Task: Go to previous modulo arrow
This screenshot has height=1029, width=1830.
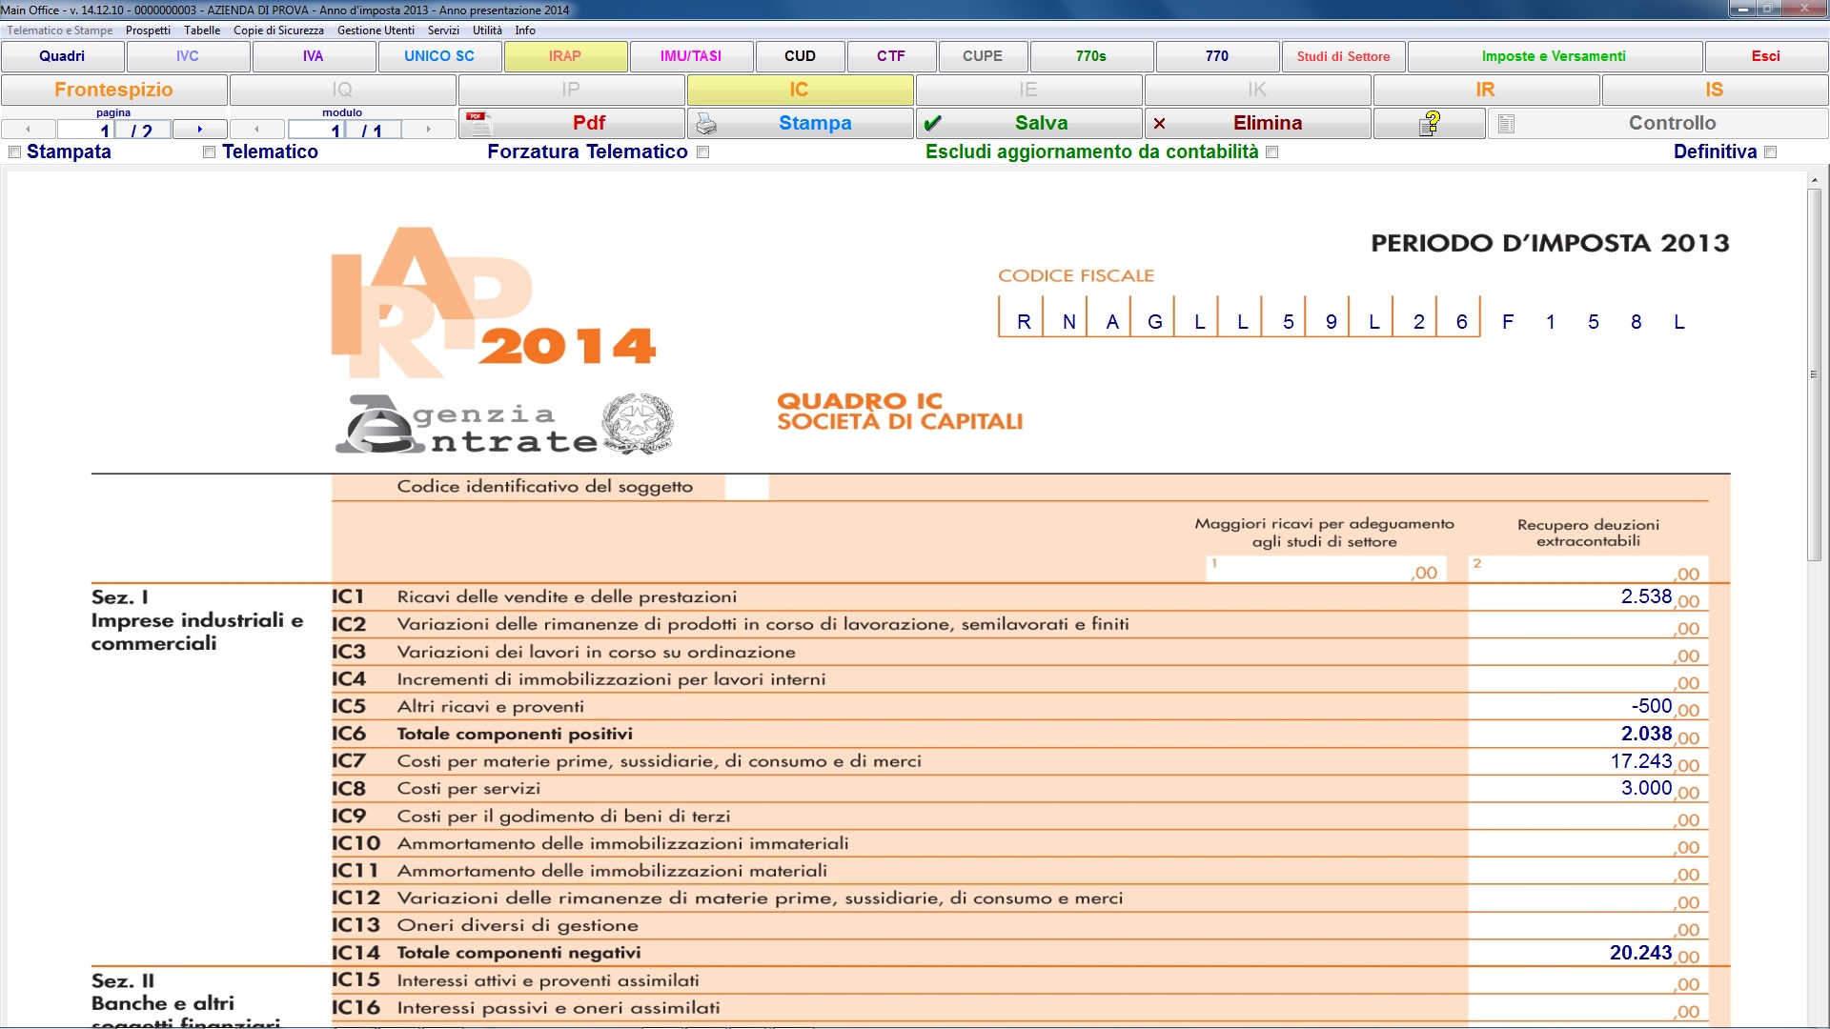Action: click(257, 129)
